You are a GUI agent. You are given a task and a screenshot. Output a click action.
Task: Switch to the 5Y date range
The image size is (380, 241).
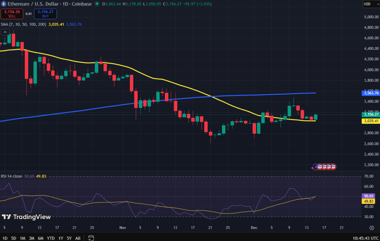tap(69, 238)
